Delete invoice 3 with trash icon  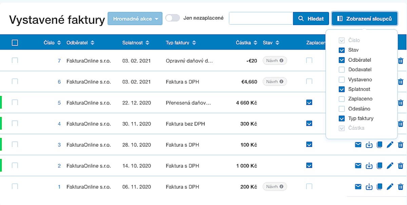(401, 145)
